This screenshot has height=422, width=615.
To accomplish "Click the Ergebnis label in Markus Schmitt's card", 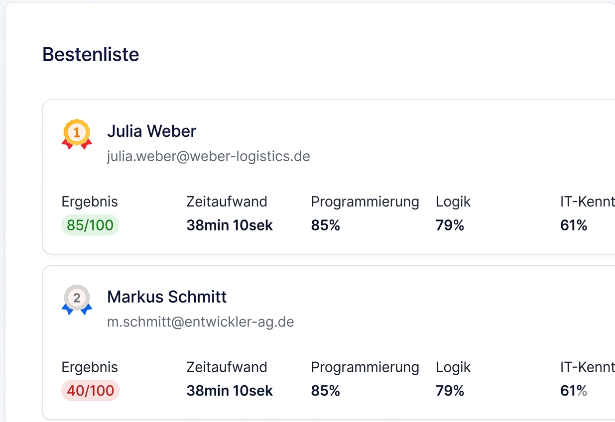I will pyautogui.click(x=90, y=367).
